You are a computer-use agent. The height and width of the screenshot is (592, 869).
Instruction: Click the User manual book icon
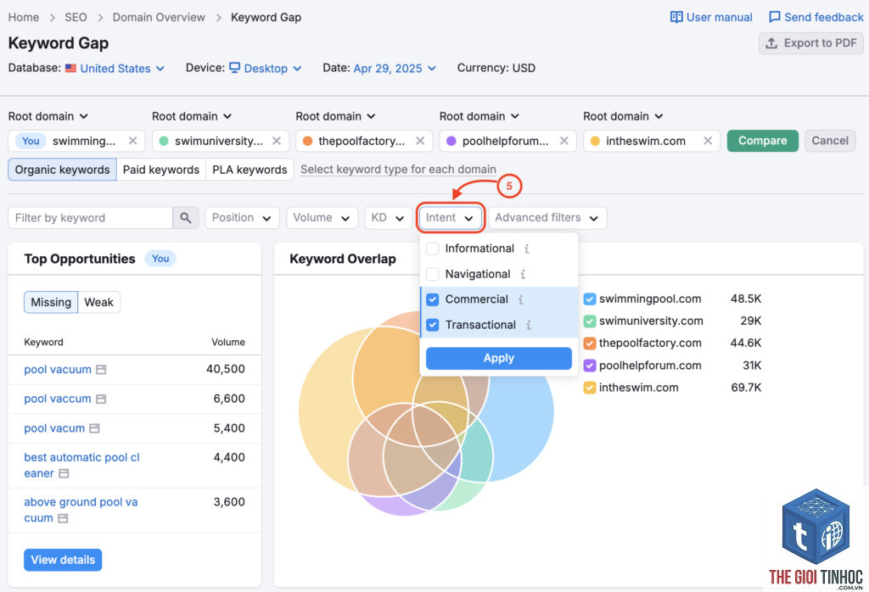tap(676, 17)
